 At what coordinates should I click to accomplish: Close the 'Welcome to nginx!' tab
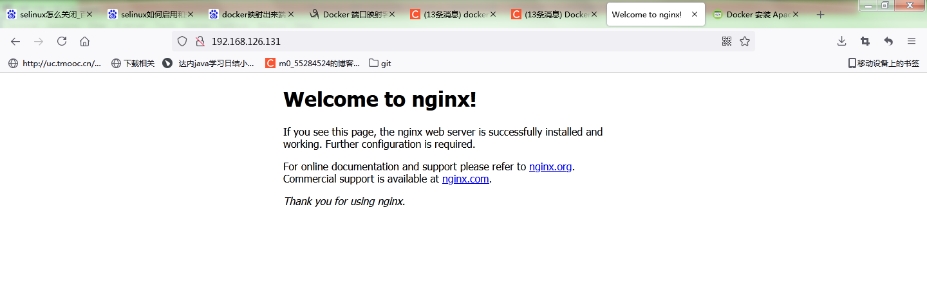click(695, 14)
